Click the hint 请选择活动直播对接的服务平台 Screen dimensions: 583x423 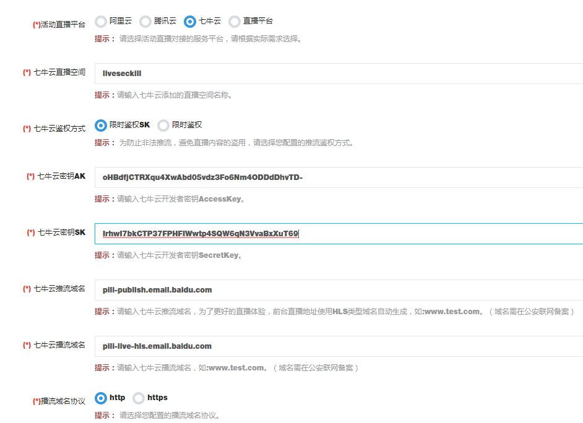pyautogui.click(x=198, y=38)
